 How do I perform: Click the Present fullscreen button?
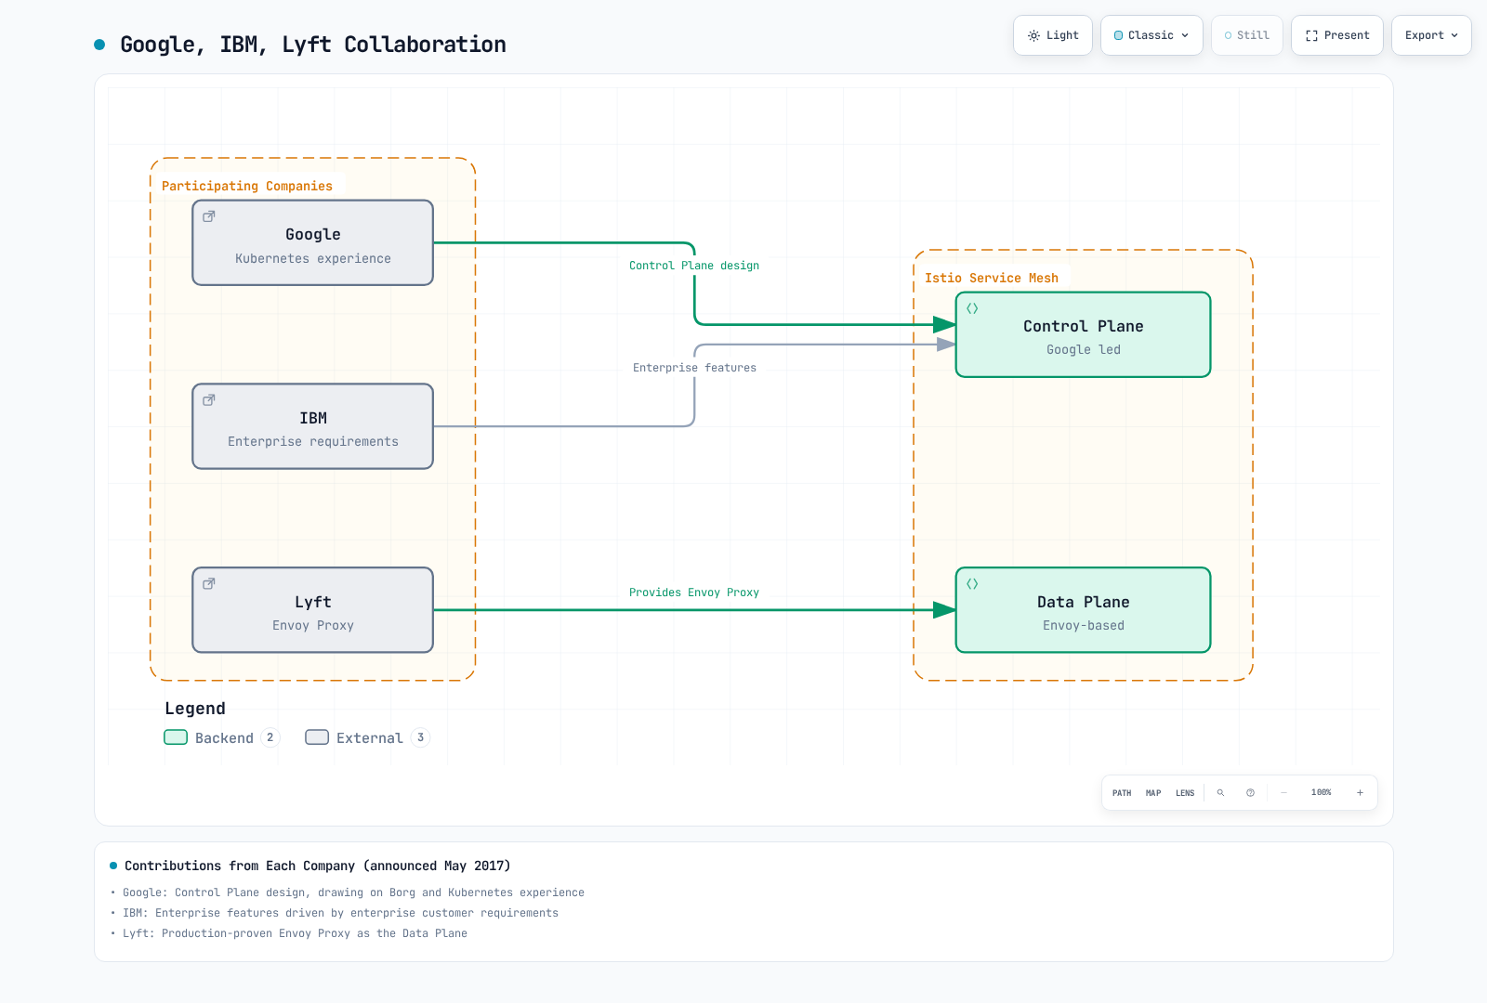coord(1337,35)
